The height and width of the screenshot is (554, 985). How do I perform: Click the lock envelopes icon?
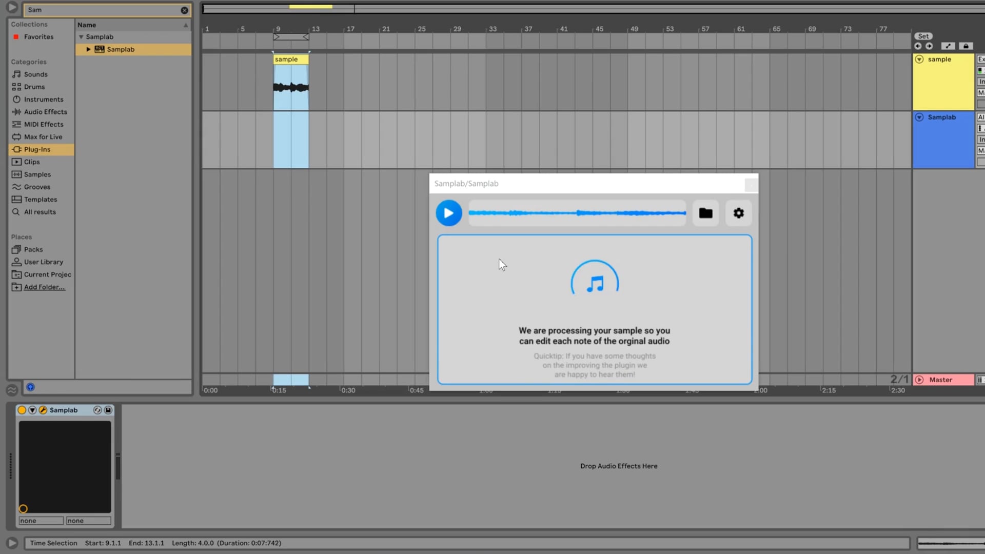(x=967, y=46)
